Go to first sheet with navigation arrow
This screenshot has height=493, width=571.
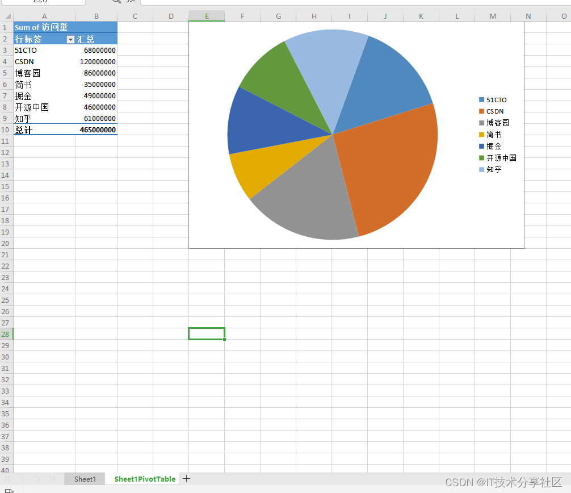9,479
